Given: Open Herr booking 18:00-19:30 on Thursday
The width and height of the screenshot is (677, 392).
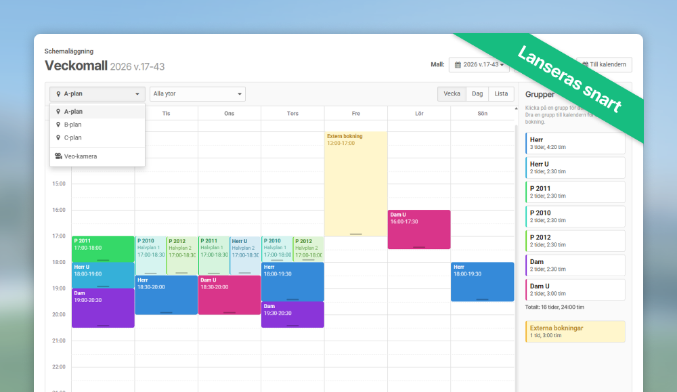Looking at the screenshot, I should 292,282.
